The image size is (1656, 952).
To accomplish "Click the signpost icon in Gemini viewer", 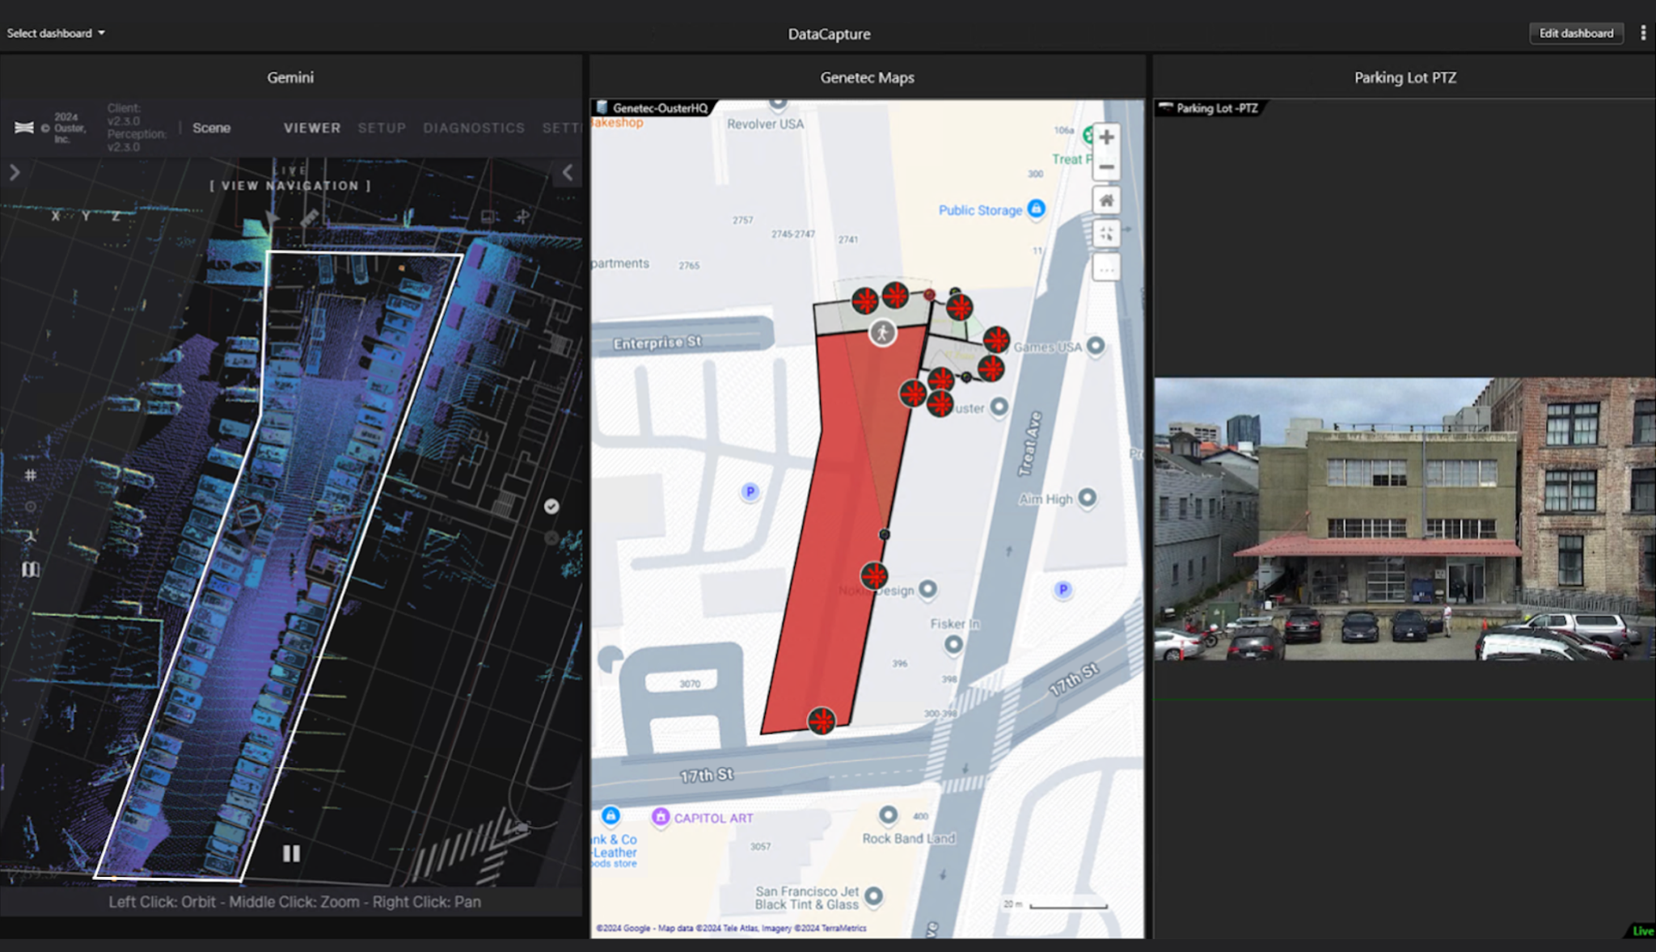I will (522, 216).
